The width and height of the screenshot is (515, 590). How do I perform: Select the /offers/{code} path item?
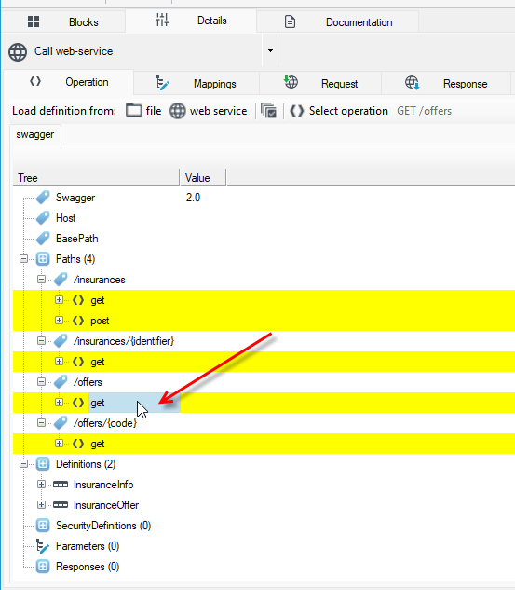click(x=105, y=423)
